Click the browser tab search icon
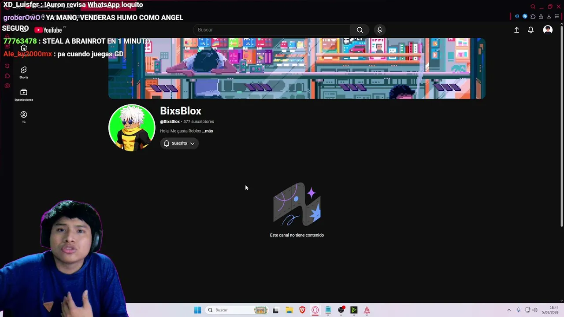Screen dimensions: 564x317 [x=533, y=7]
